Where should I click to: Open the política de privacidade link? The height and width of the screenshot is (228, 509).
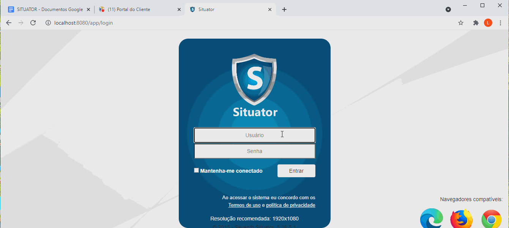[290, 205]
